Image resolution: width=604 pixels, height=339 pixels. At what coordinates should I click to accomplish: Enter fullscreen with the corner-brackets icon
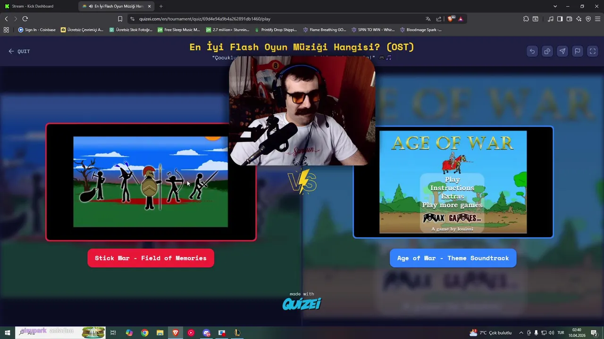point(592,51)
